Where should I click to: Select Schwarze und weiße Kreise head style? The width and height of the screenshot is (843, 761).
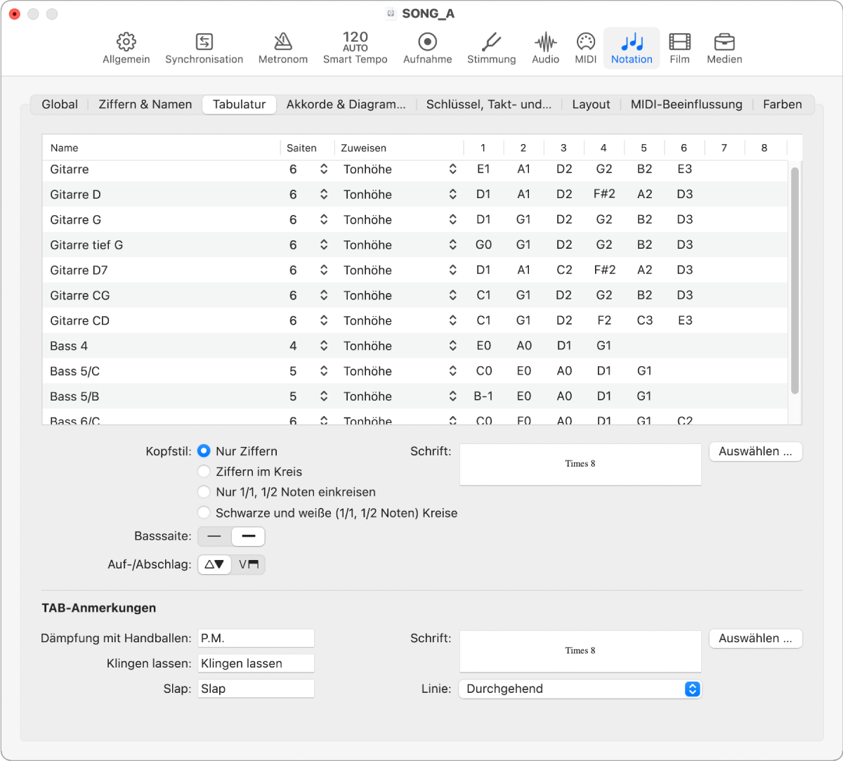204,513
